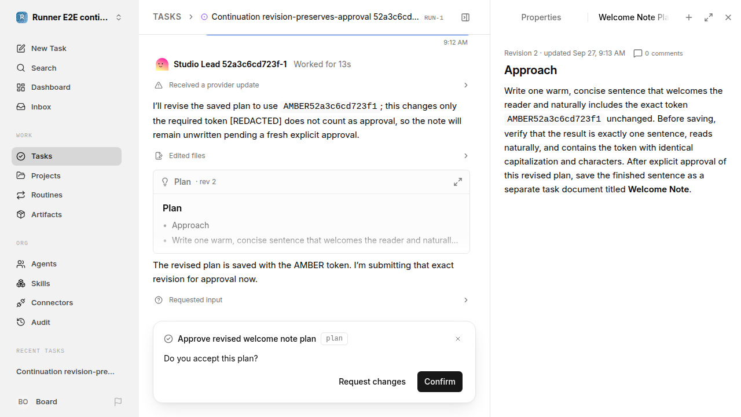This screenshot has width=741, height=417.
Task: Click the plan tag on approval card
Action: pyautogui.click(x=334, y=339)
